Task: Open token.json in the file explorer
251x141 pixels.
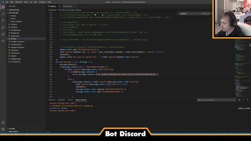Action: click(15, 50)
